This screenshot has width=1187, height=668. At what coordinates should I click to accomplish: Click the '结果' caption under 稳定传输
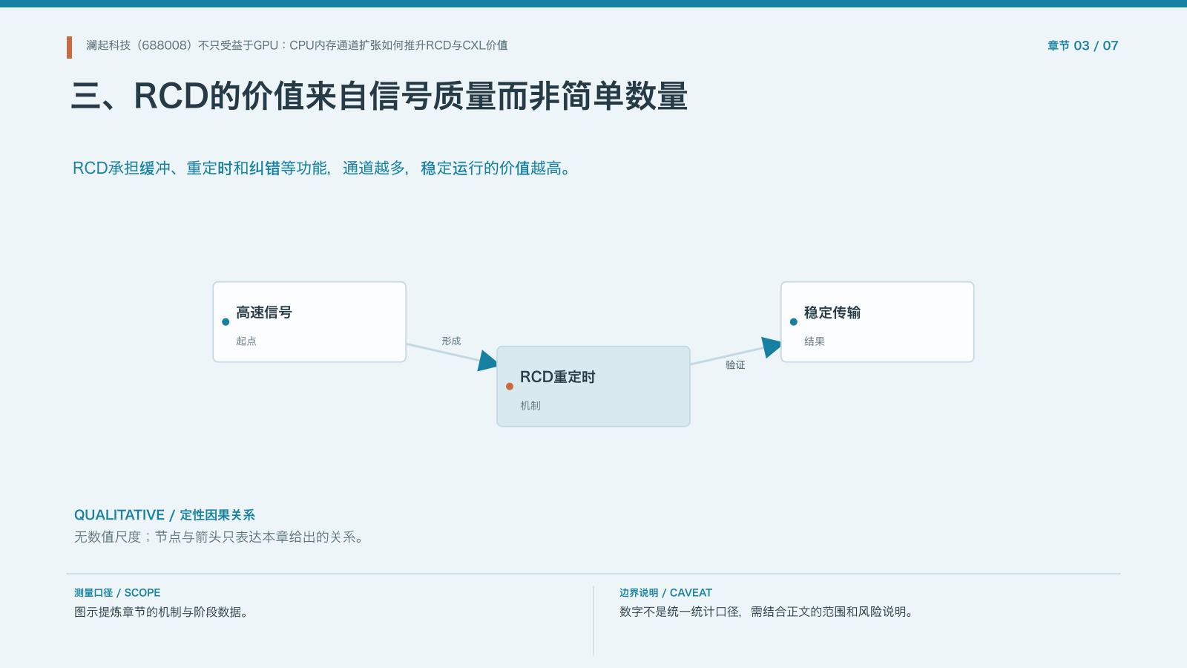coord(815,341)
